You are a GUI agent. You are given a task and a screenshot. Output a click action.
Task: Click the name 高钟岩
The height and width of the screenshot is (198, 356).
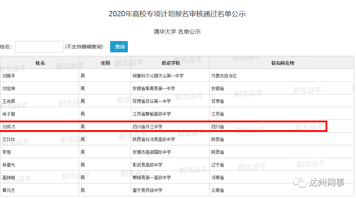(9, 177)
